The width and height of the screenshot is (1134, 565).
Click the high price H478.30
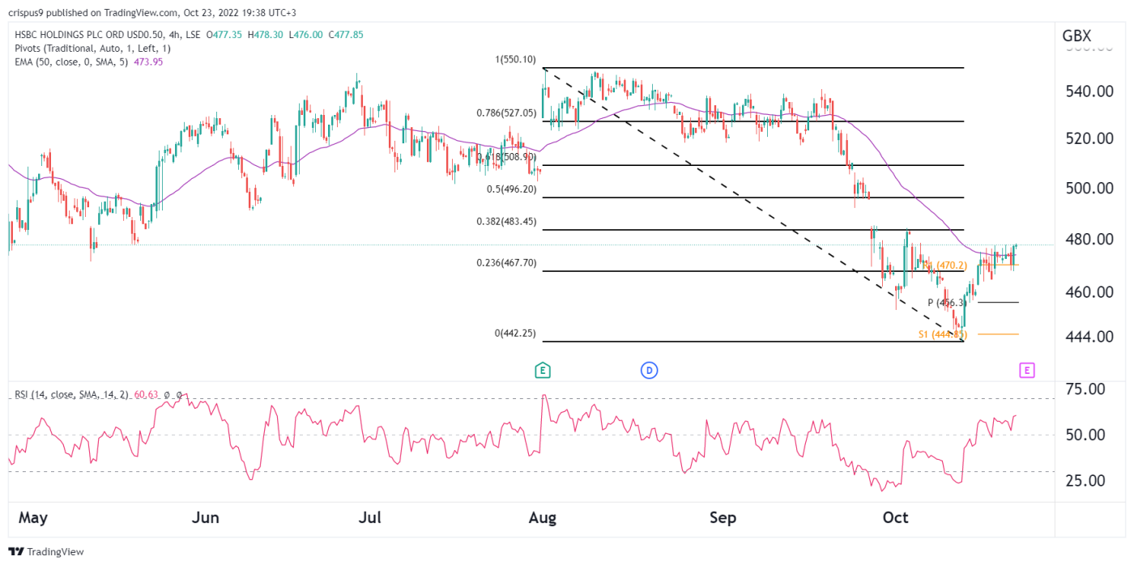pyautogui.click(x=267, y=35)
